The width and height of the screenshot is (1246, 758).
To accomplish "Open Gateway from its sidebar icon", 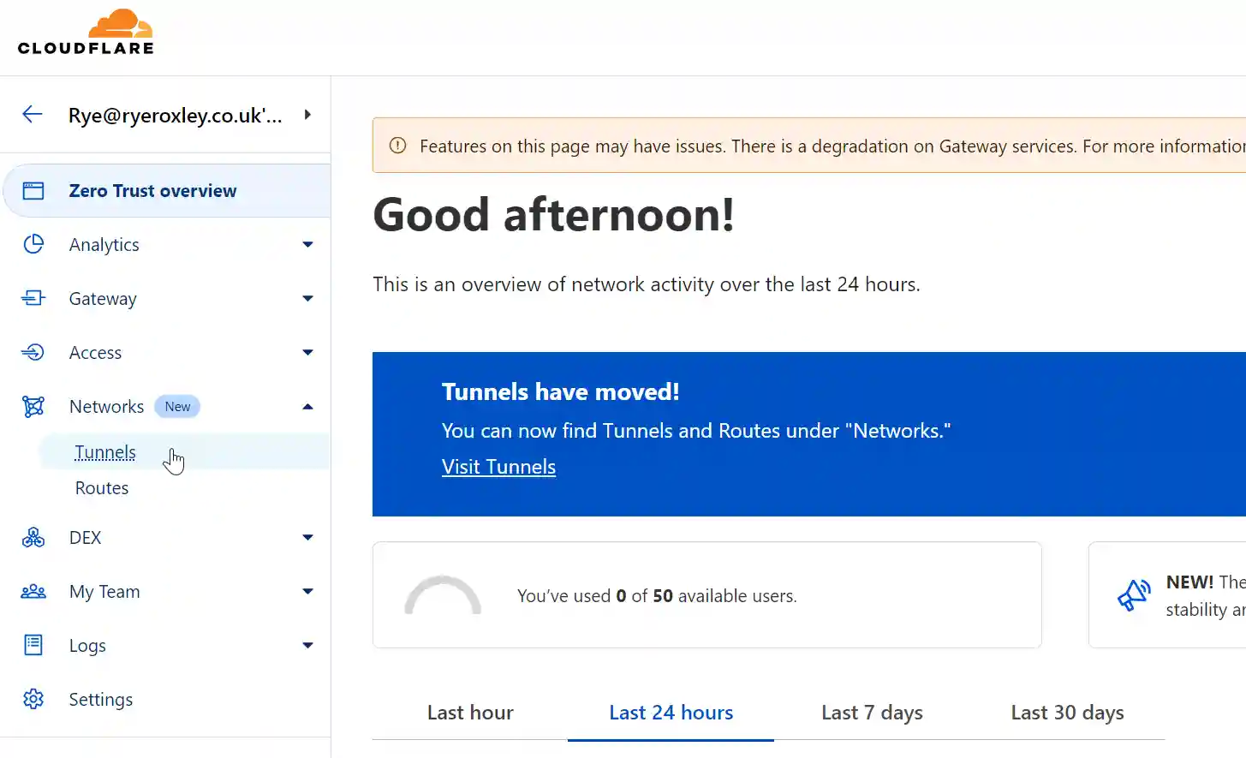I will coord(33,298).
